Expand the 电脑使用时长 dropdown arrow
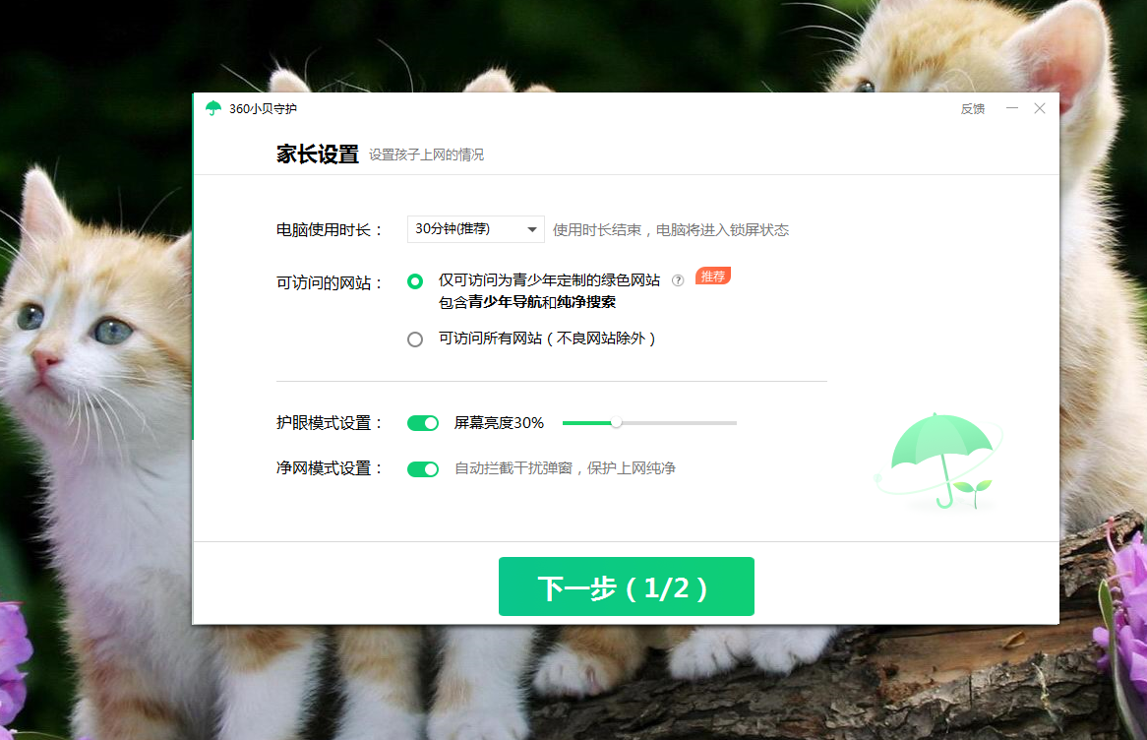This screenshot has width=1147, height=740. (532, 230)
